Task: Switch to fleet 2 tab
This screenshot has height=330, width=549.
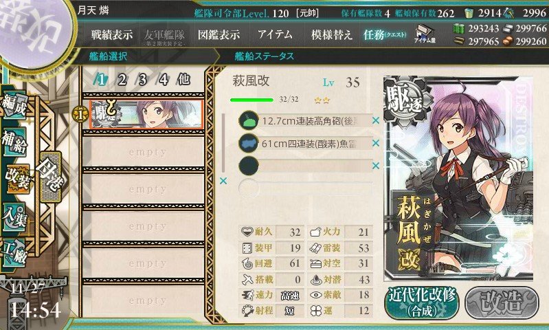Action: pyautogui.click(x=122, y=80)
